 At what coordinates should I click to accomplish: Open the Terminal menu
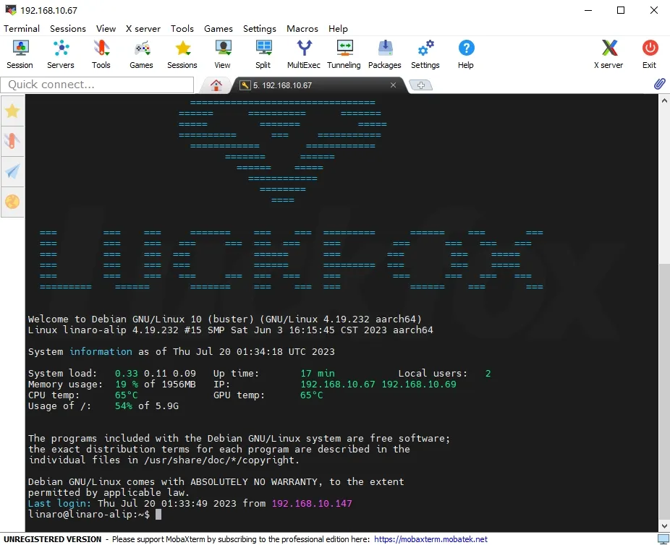22,29
